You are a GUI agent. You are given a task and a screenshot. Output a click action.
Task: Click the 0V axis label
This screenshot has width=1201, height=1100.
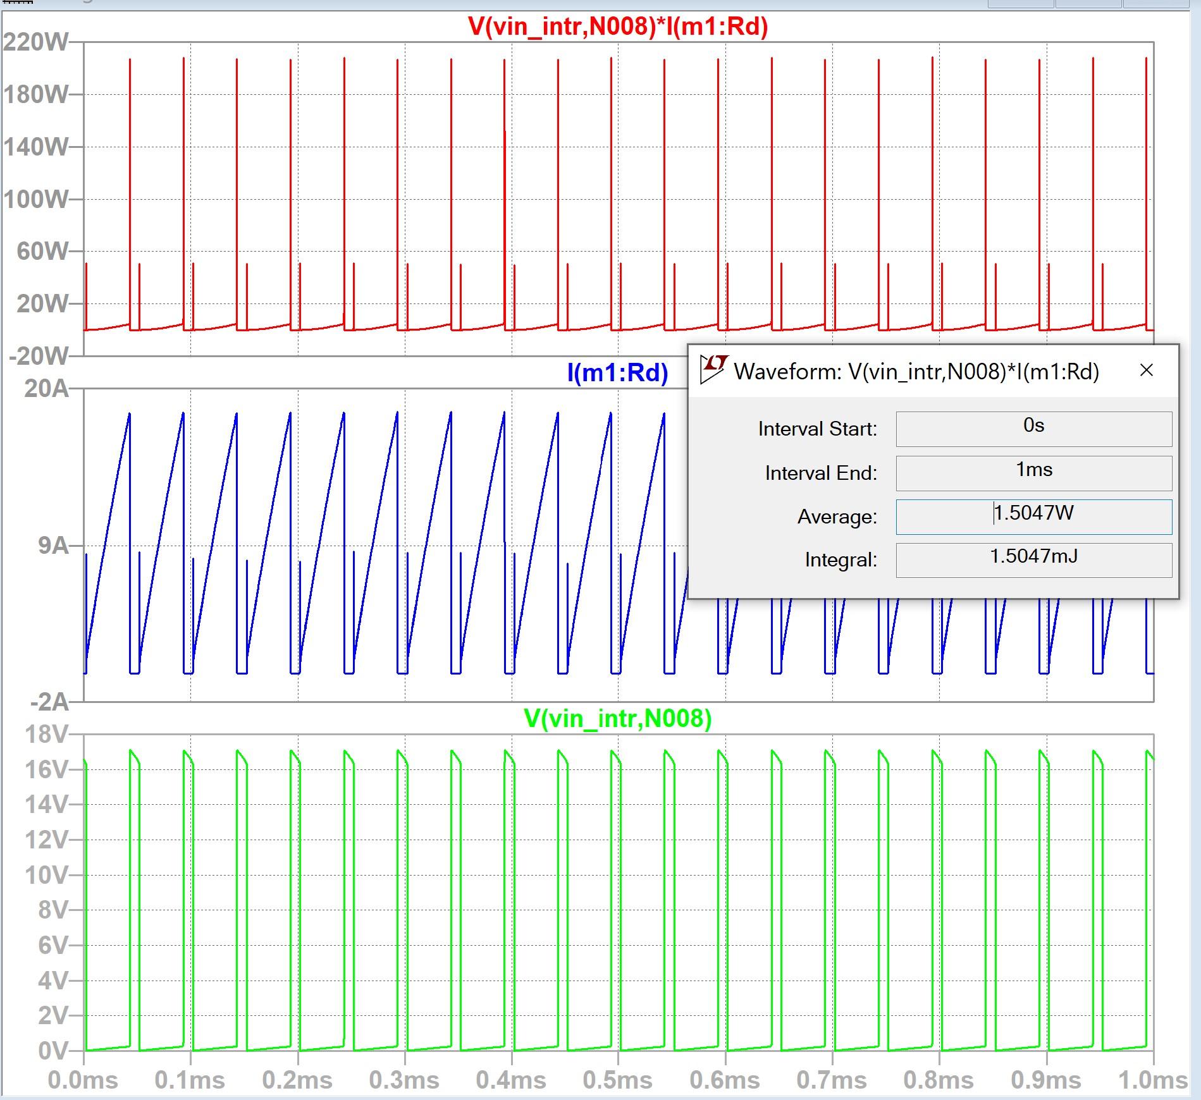53,1051
